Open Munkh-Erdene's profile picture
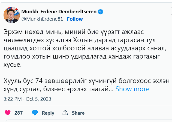 [x=11, y=16]
